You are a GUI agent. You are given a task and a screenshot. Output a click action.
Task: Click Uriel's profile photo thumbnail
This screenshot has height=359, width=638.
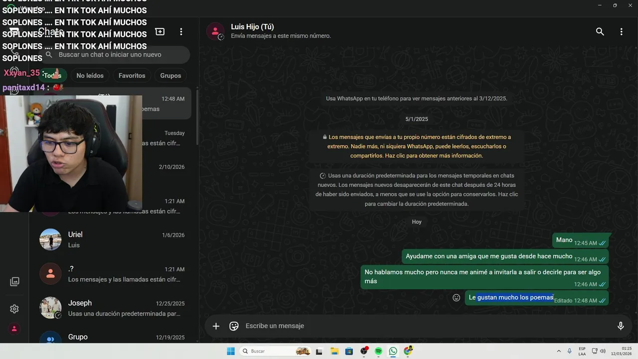[50, 239]
